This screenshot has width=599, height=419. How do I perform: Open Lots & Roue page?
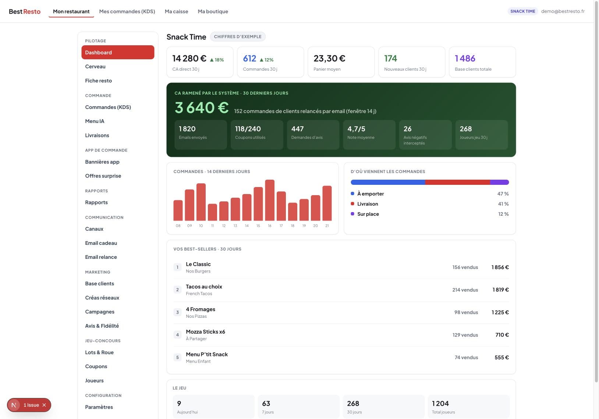click(x=118, y=352)
